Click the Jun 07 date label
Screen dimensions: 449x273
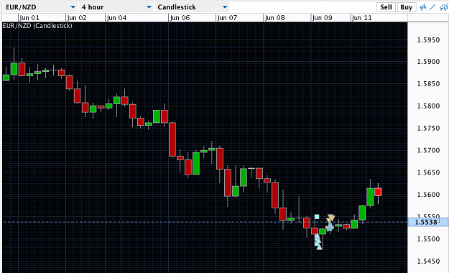[x=227, y=18]
